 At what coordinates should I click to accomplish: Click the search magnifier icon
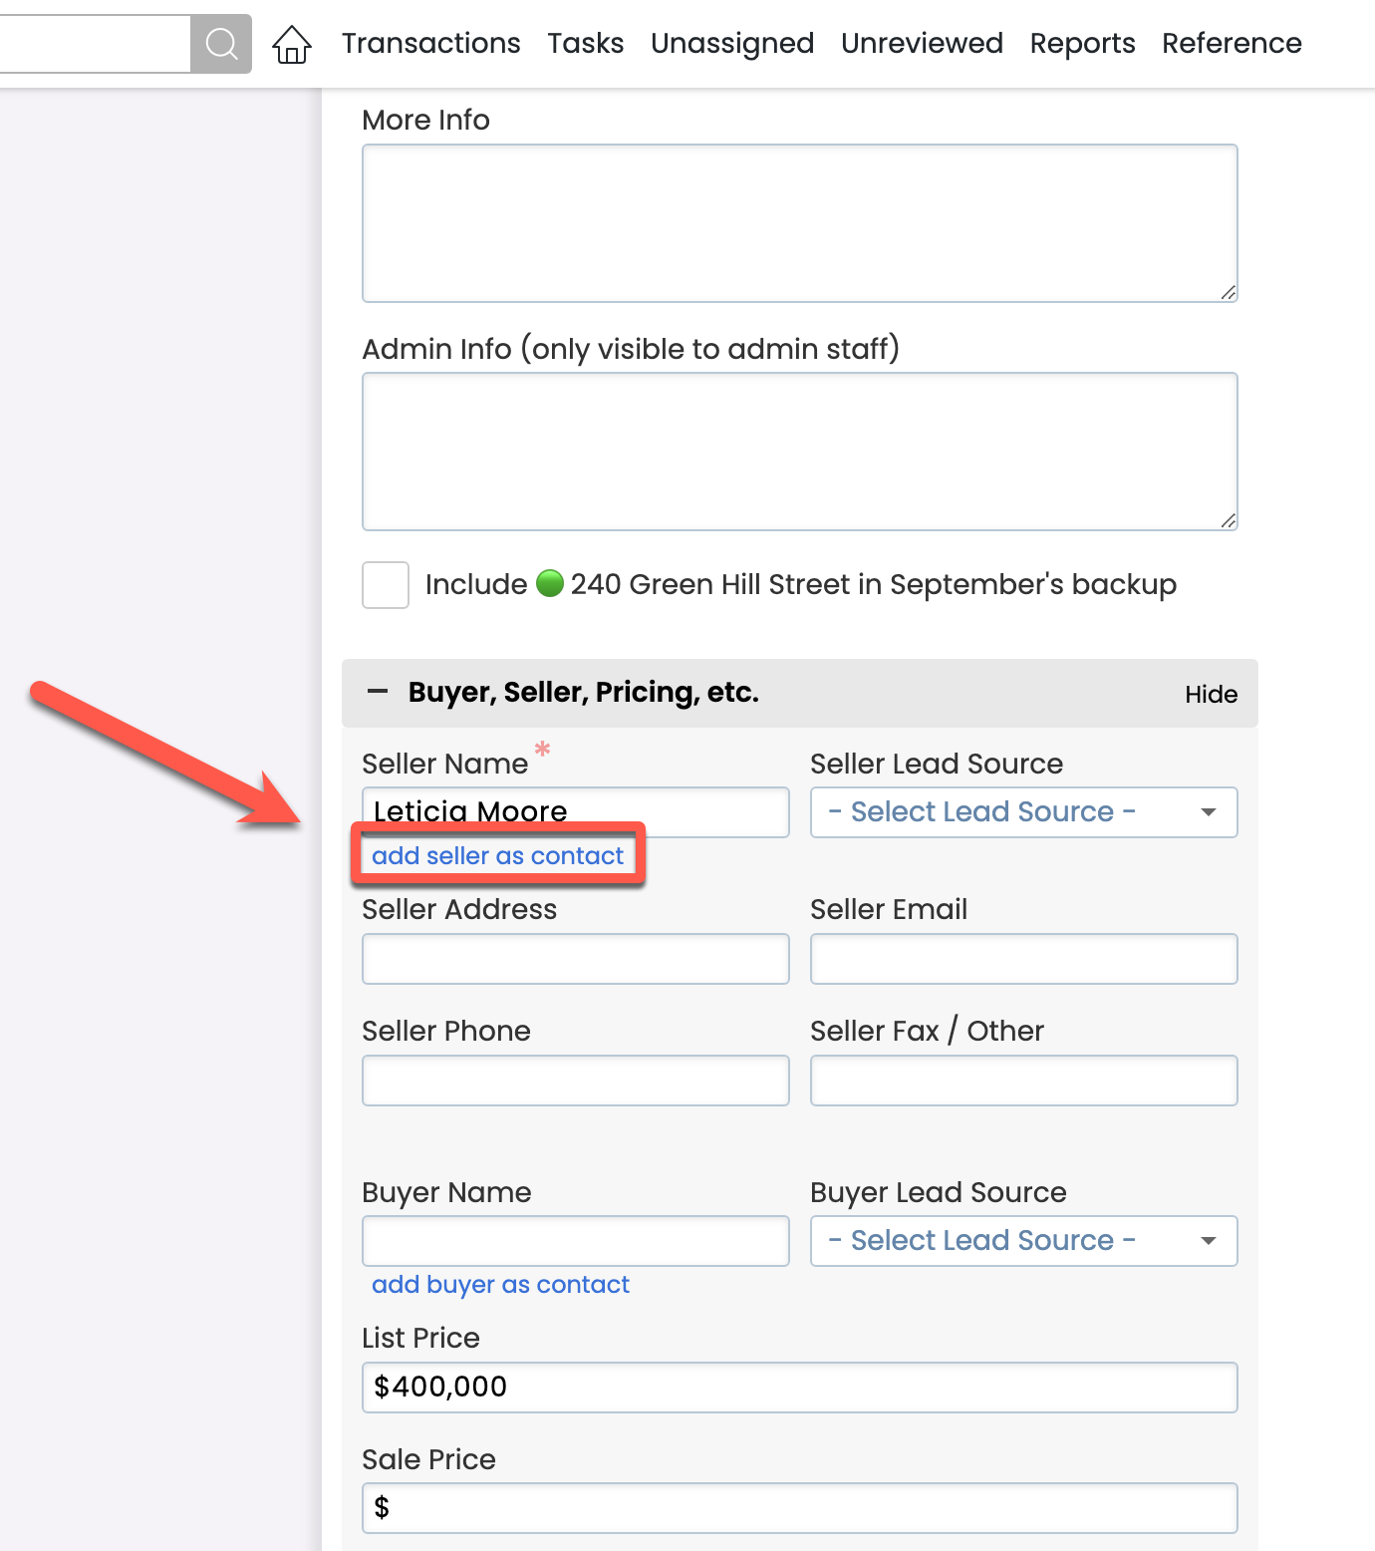click(221, 44)
